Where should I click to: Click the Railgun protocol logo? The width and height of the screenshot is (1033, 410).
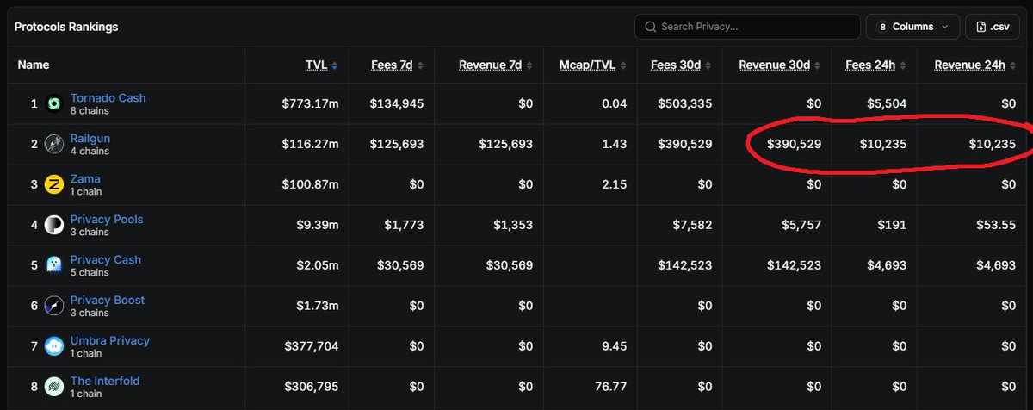point(54,144)
